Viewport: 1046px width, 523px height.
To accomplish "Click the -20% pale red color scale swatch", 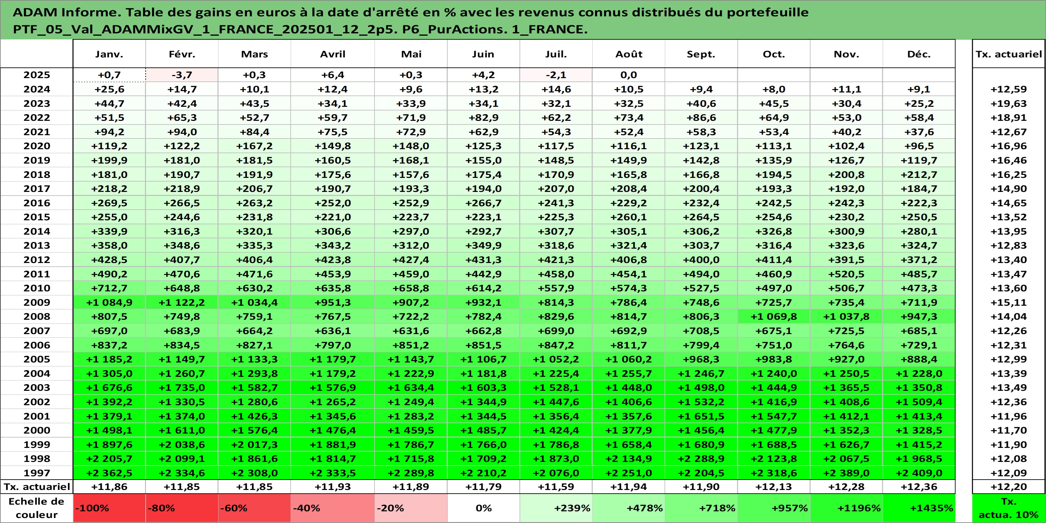I will click(411, 508).
